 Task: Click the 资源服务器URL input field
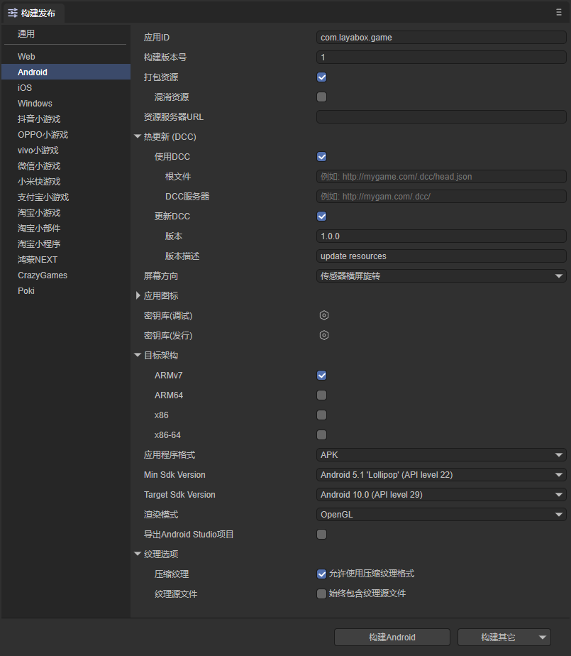(x=440, y=117)
